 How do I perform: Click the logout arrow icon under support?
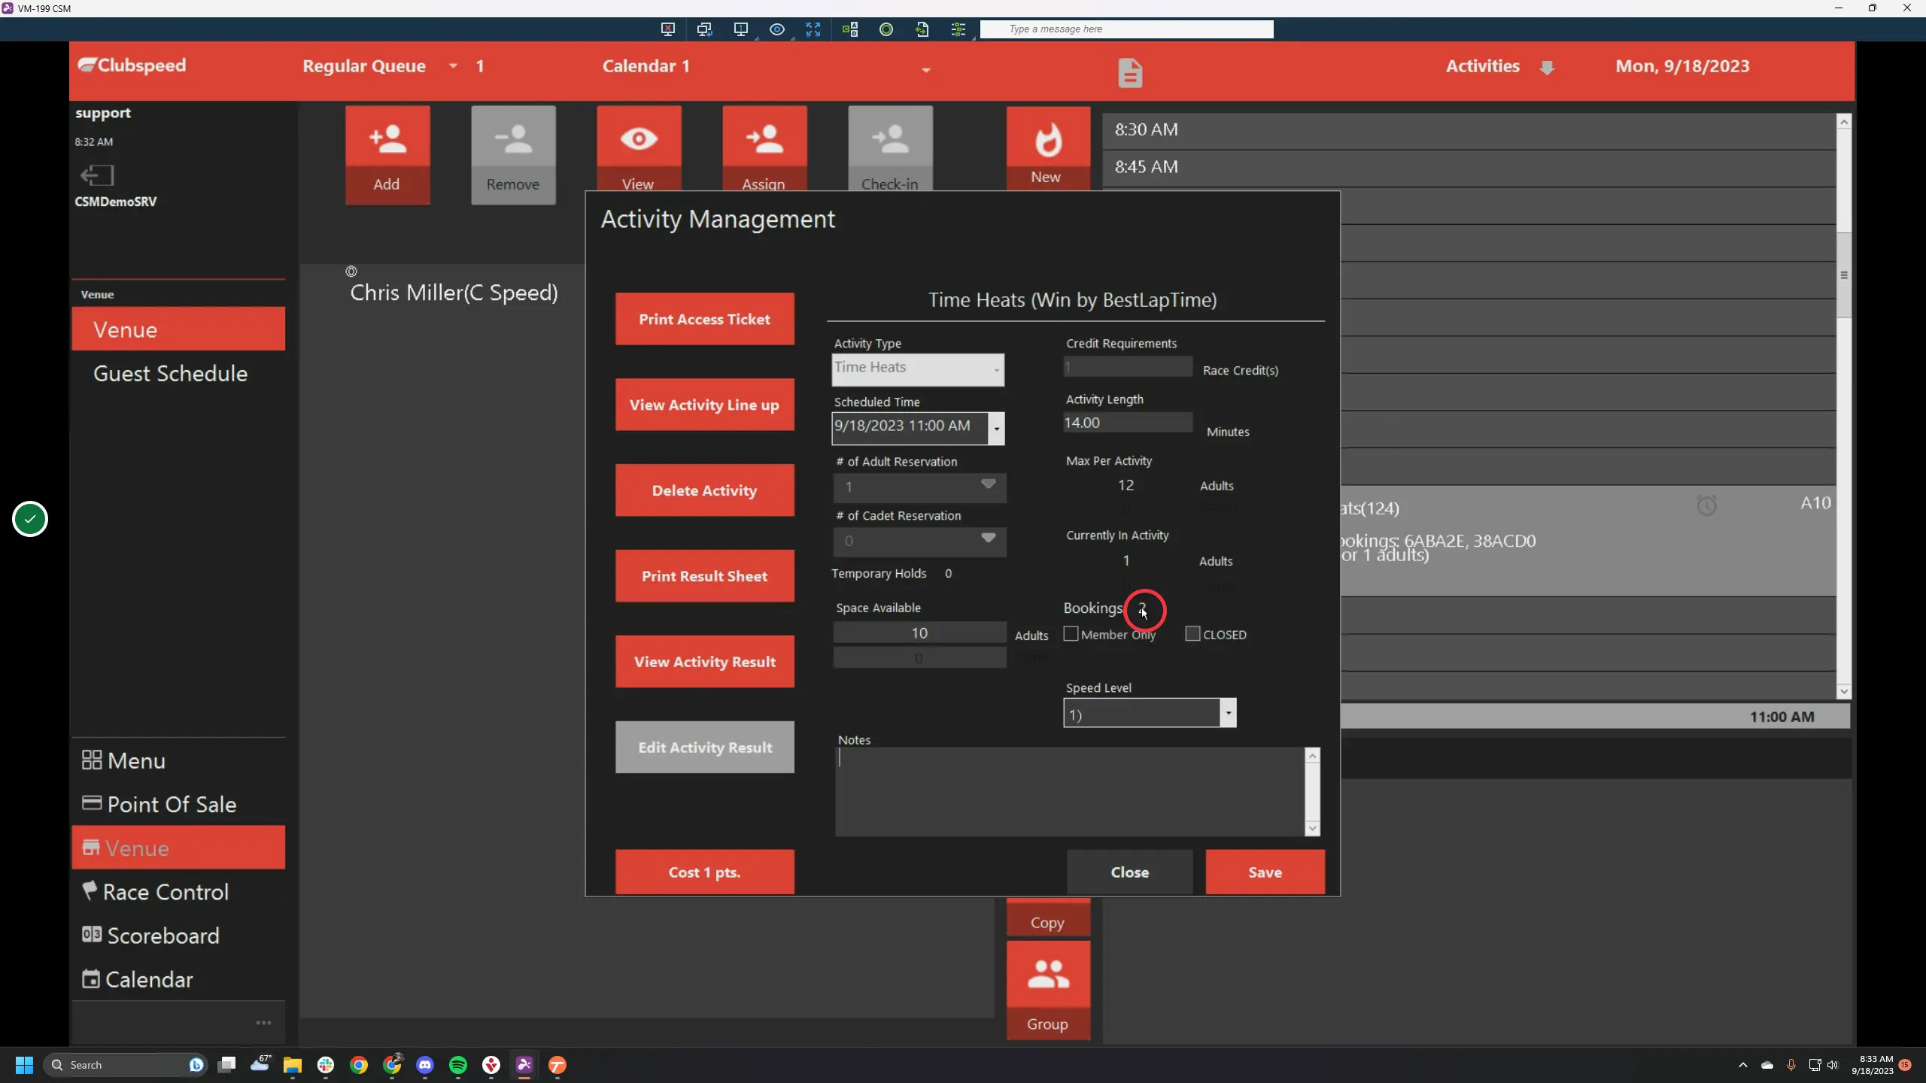[97, 176]
